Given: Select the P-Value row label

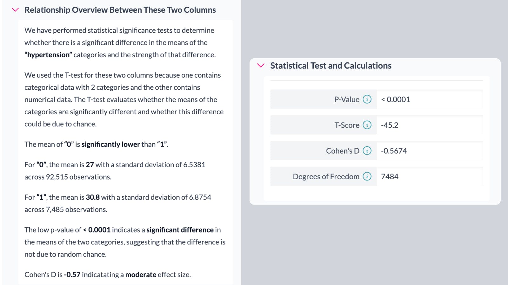Looking at the screenshot, I should point(347,99).
